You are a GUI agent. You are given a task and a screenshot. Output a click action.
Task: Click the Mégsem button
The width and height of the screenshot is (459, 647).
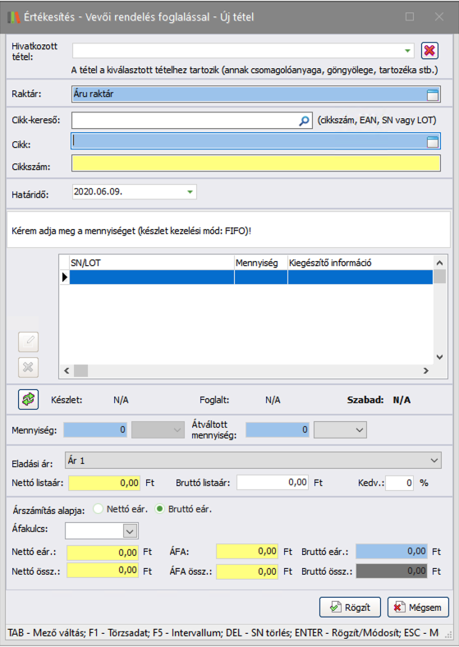418,608
